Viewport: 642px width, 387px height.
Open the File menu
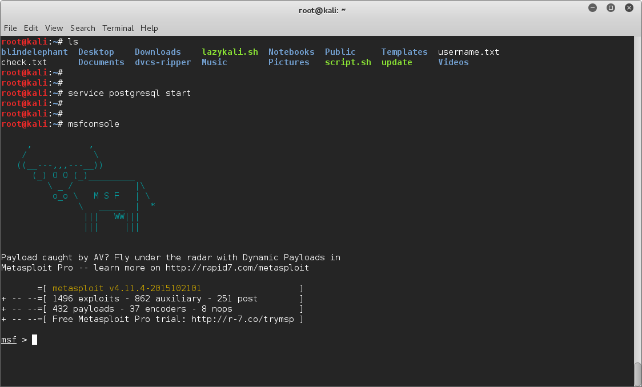coord(10,28)
